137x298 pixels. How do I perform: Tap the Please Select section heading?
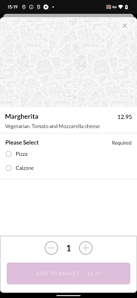point(22,143)
